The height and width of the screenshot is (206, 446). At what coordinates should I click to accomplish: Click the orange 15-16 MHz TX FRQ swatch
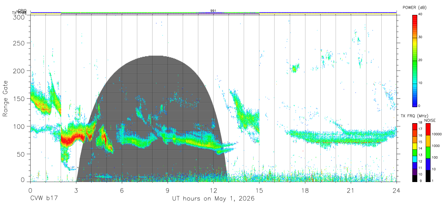click(x=414, y=140)
